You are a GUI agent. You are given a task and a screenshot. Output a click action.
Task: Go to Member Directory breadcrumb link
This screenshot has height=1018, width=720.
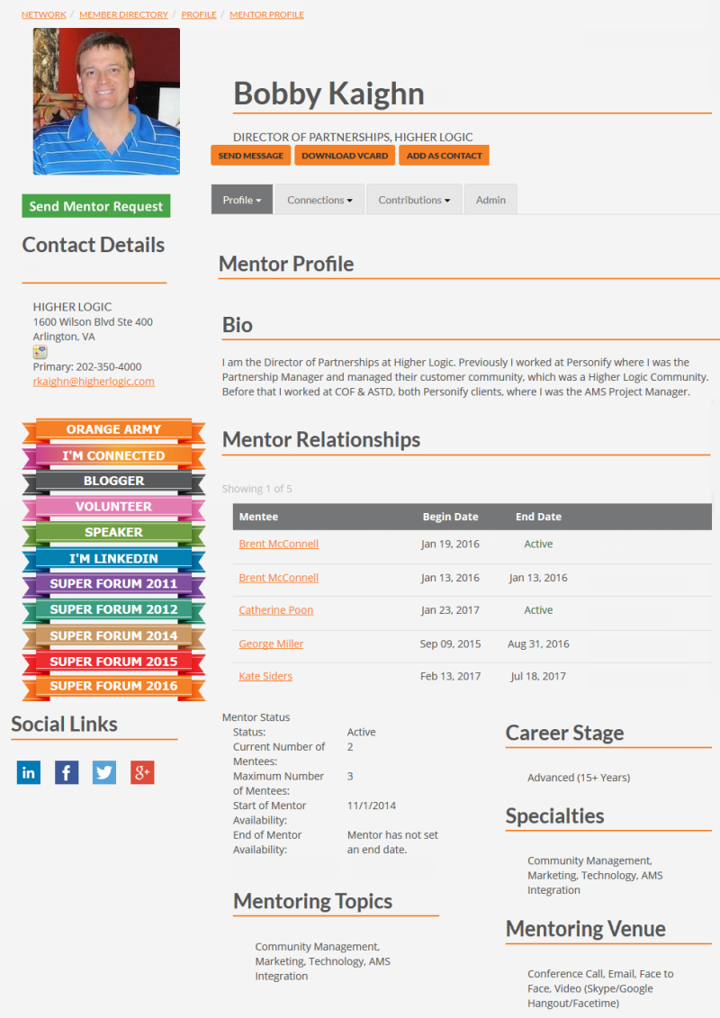pyautogui.click(x=124, y=14)
